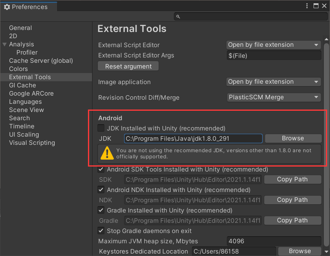Open the Image application dropdown
The height and width of the screenshot is (256, 330).
(273, 82)
